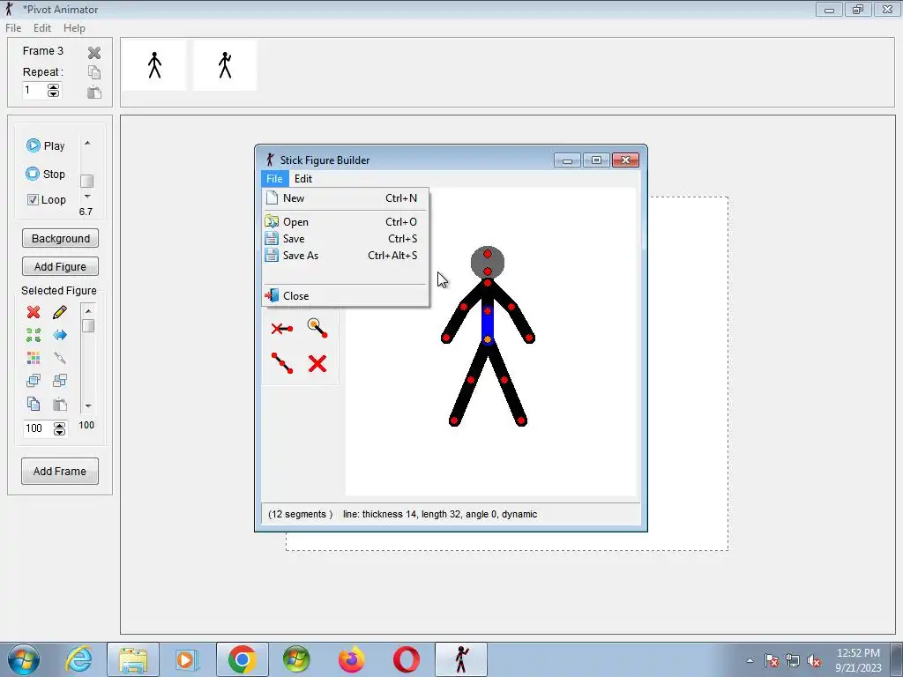903x677 pixels.
Task: Toggle the Loop checkbox
Action: pyautogui.click(x=34, y=200)
